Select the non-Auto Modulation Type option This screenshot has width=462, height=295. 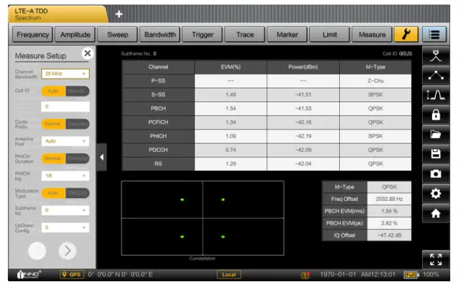tap(77, 193)
